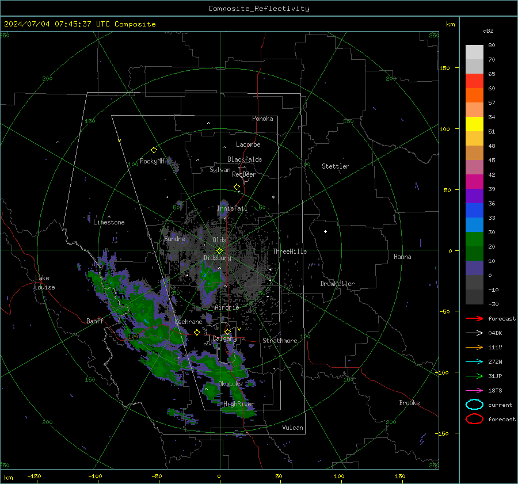Select the magenta 39-42 dBZ swatch

pyautogui.click(x=474, y=182)
